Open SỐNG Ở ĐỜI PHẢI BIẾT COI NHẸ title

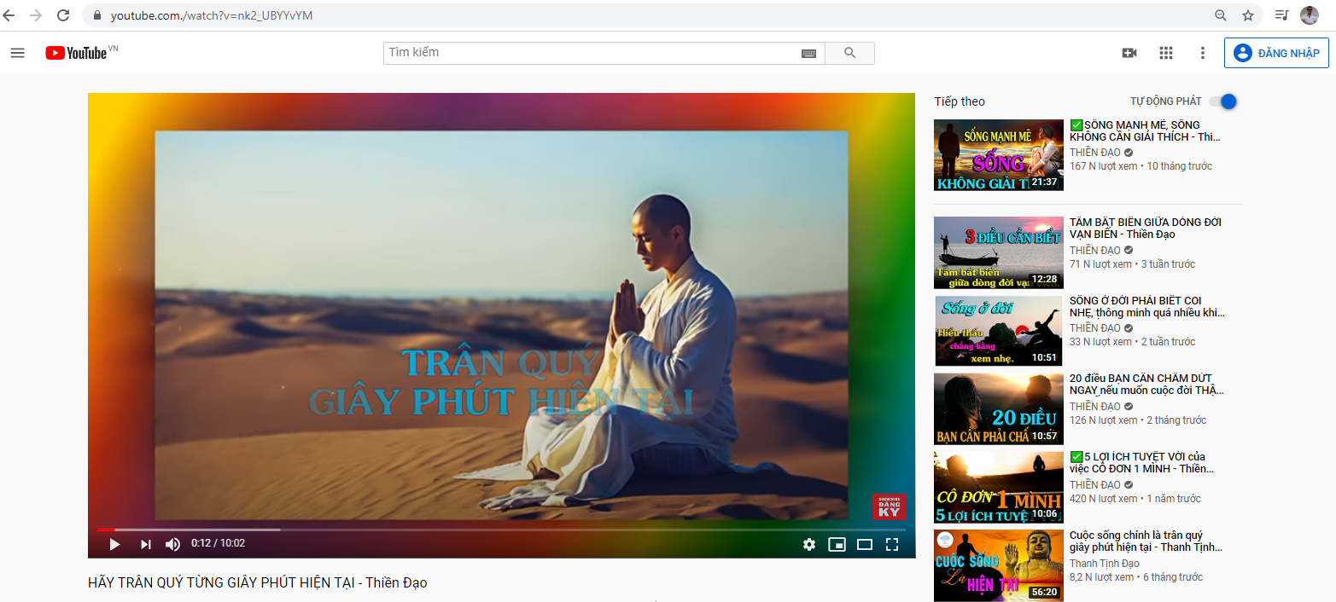[x=1147, y=307]
